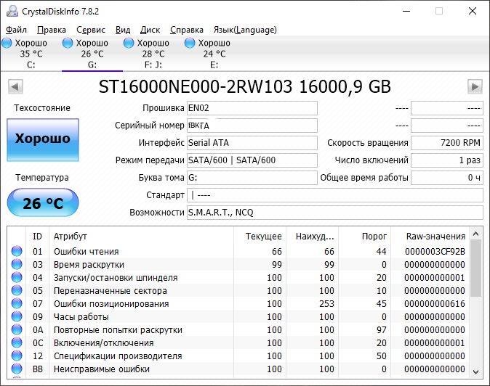Click status orb for 0C Включения/отключения
This screenshot has height=386, width=490.
(x=17, y=343)
